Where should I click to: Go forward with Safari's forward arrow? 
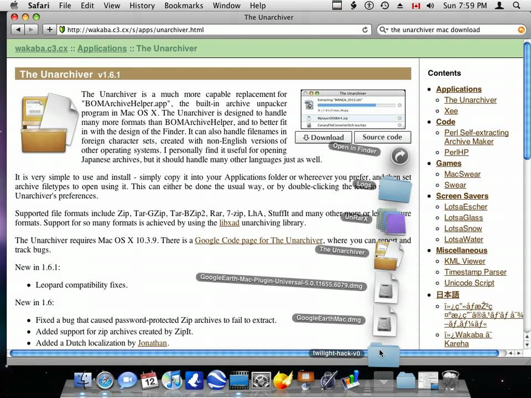31,30
